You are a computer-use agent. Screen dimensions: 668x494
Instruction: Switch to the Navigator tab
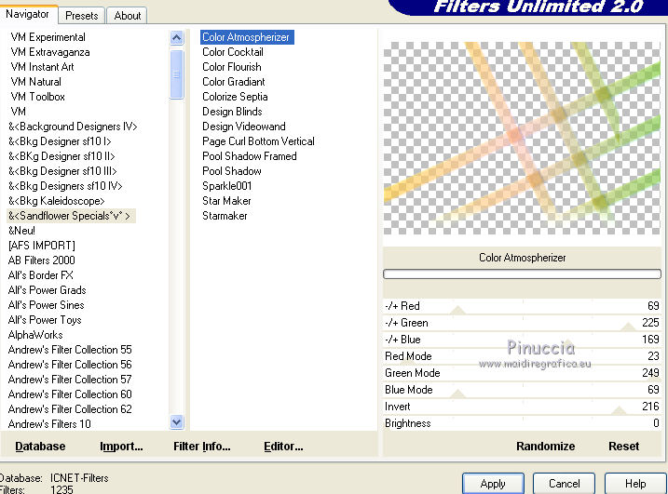coord(28,14)
